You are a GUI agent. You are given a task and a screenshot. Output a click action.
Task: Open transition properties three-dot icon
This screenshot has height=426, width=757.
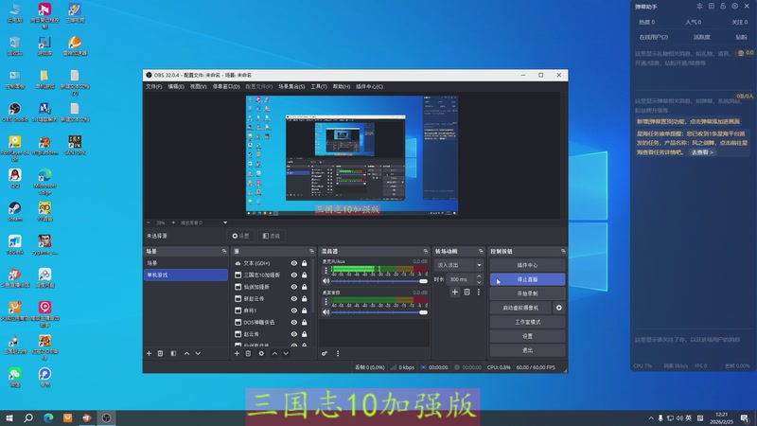pos(479,292)
